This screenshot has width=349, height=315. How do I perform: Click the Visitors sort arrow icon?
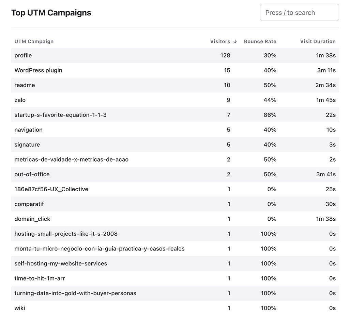235,41
